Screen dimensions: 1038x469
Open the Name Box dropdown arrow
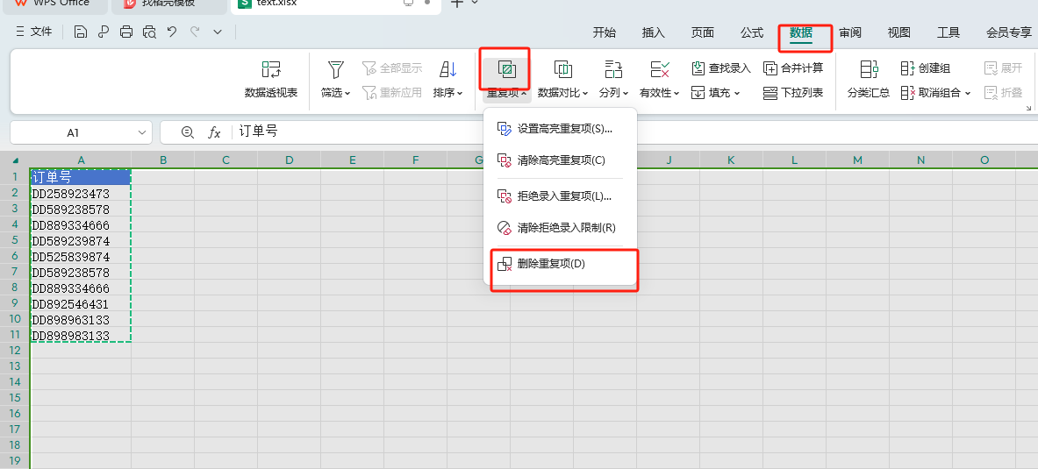pos(141,132)
